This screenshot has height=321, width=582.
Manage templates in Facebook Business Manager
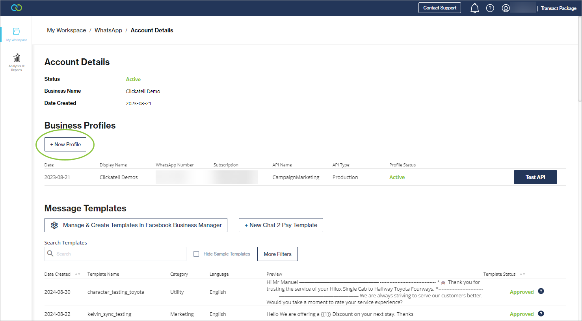pyautogui.click(x=136, y=225)
